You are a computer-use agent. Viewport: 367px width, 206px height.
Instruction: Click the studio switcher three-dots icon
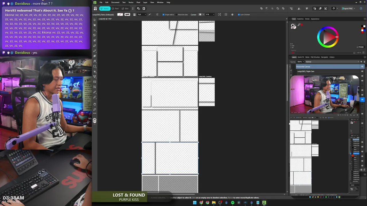[x=132, y=9]
